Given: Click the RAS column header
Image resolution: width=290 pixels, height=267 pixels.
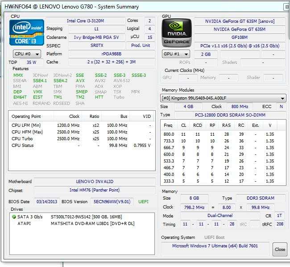Looking at the screenshot, I should (x=226, y=125).
